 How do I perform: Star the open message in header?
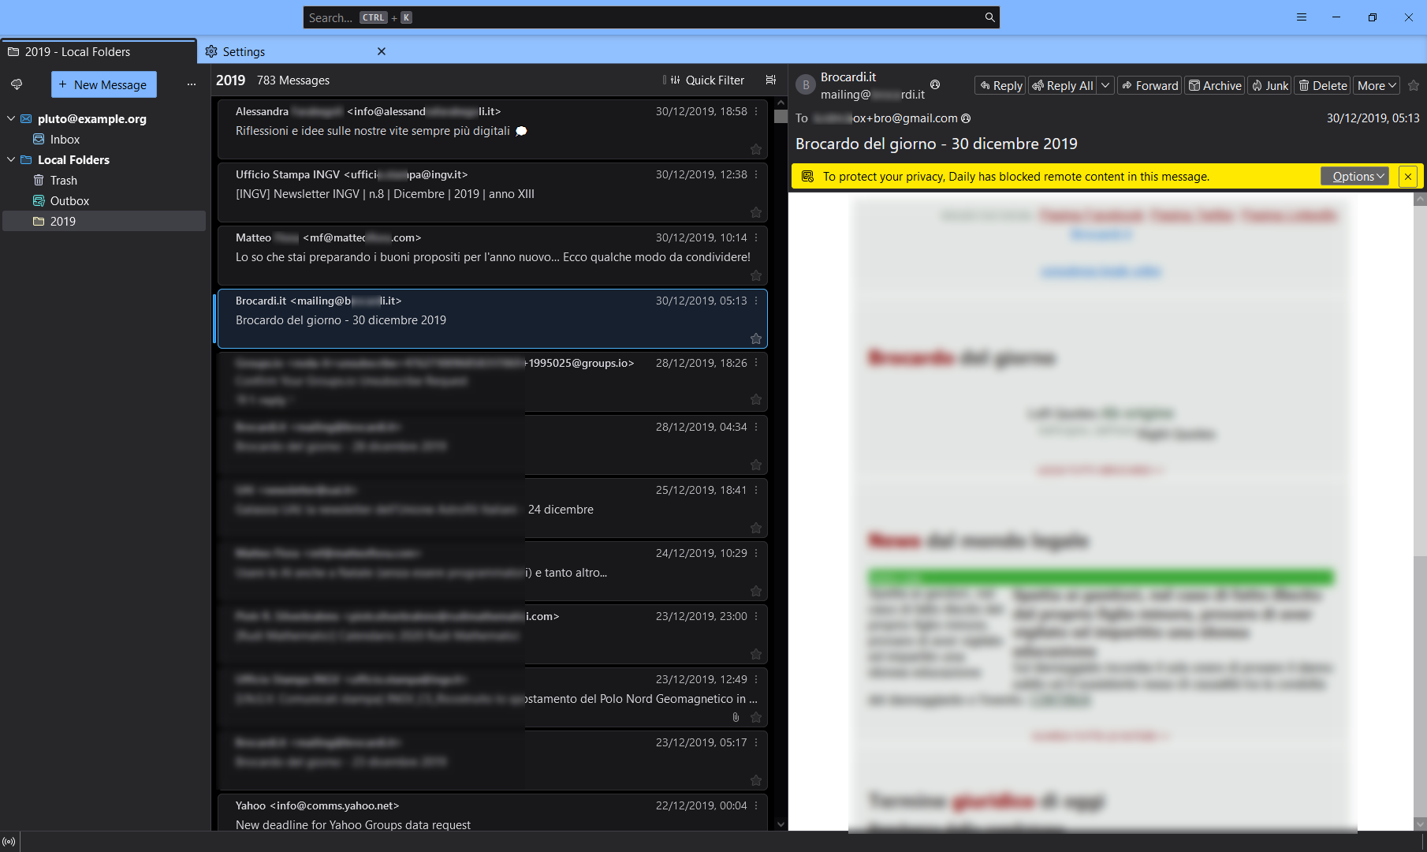1414,85
